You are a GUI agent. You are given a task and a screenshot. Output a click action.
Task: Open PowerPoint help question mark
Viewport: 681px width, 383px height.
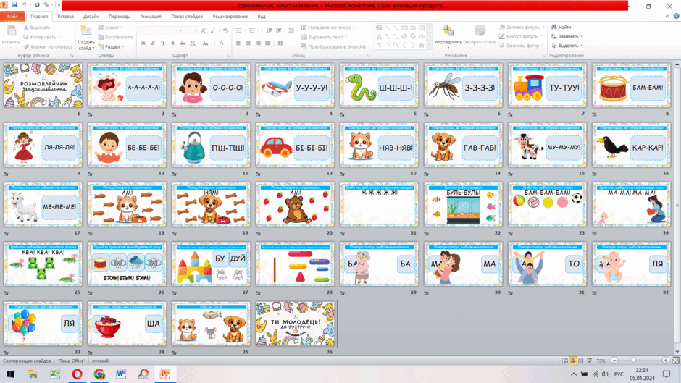coord(676,16)
